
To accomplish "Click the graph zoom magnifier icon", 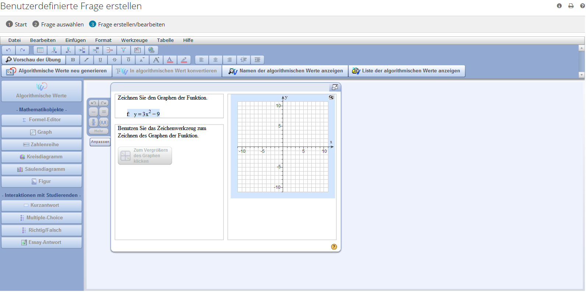I will (x=331, y=97).
